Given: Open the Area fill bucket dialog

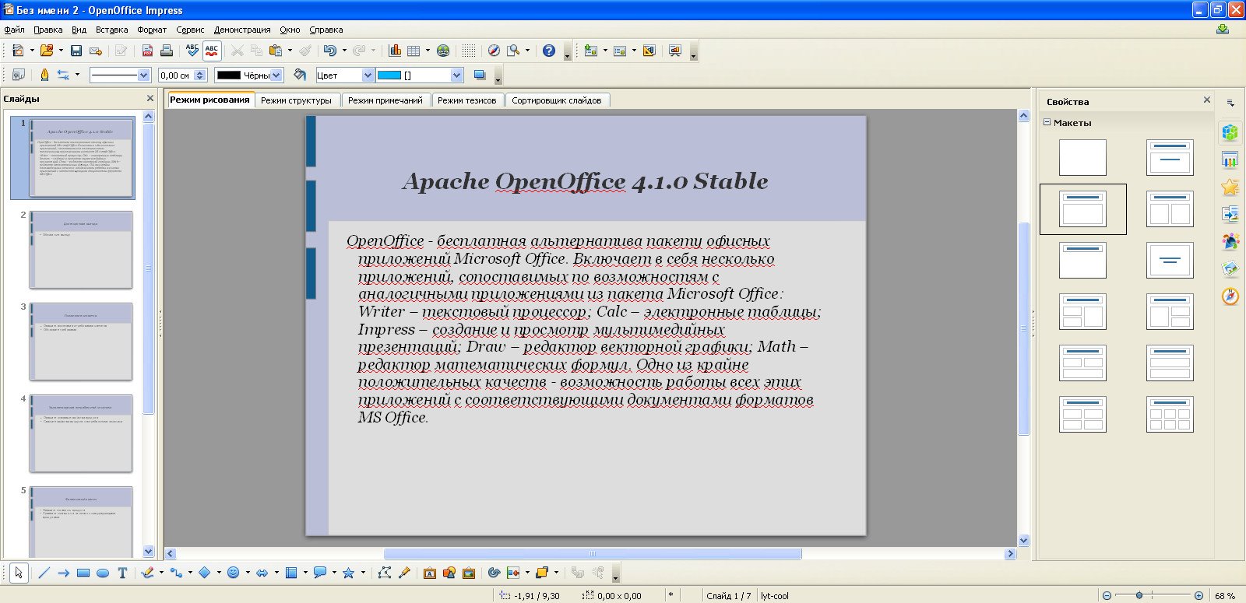Looking at the screenshot, I should (x=300, y=75).
